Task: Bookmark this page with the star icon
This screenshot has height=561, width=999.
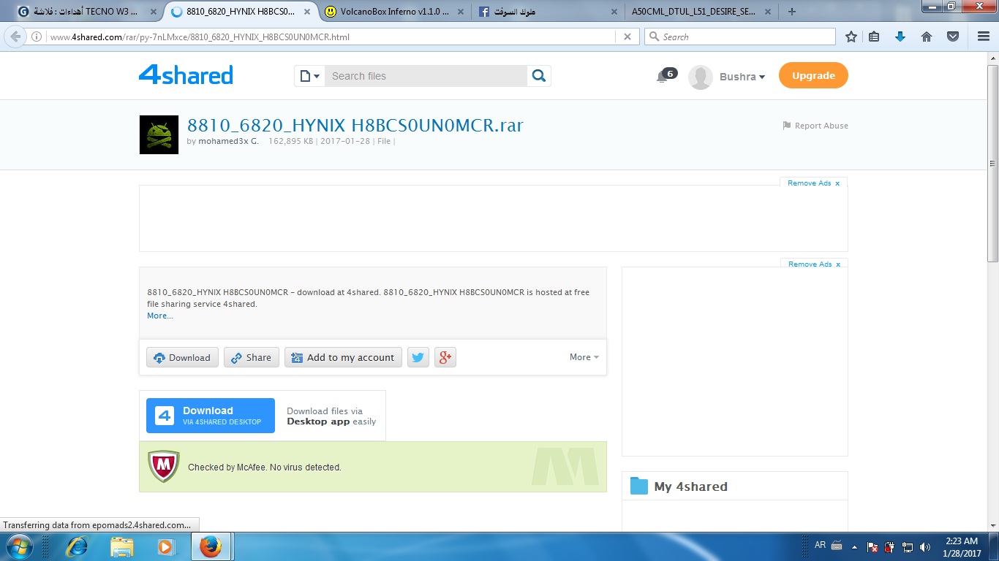Action: tap(851, 37)
